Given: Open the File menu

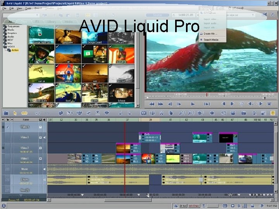Looking at the screenshot, I should pyautogui.click(x=4, y=9).
